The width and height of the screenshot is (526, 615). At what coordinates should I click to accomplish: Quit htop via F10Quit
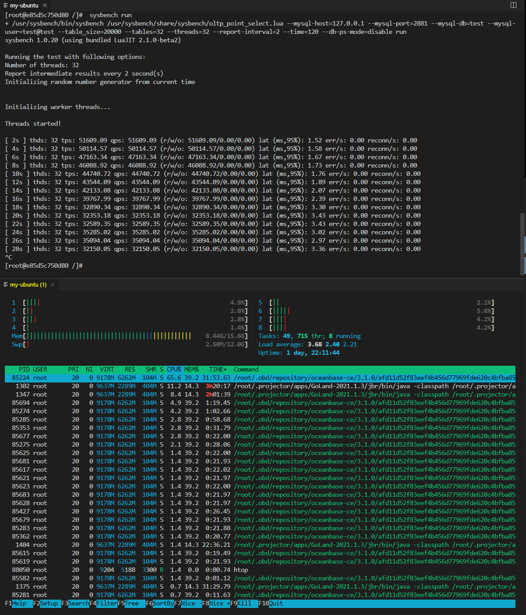pyautogui.click(x=270, y=603)
